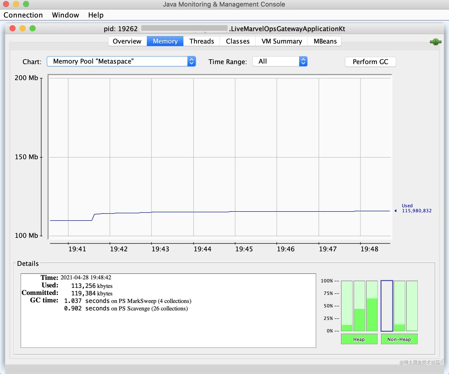Image resolution: width=449 pixels, height=374 pixels.
Task: Select the third Heap memory pool bar
Action: click(x=372, y=306)
